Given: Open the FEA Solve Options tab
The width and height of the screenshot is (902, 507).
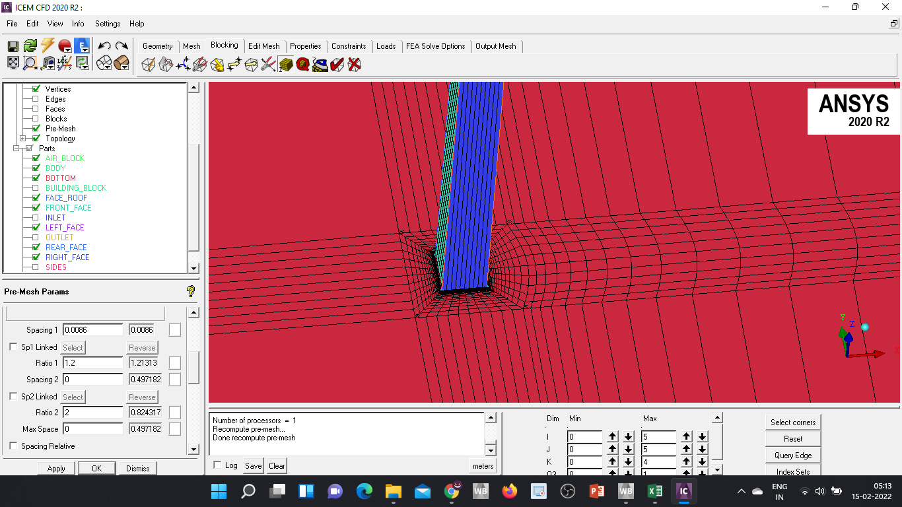Looking at the screenshot, I should [x=436, y=46].
